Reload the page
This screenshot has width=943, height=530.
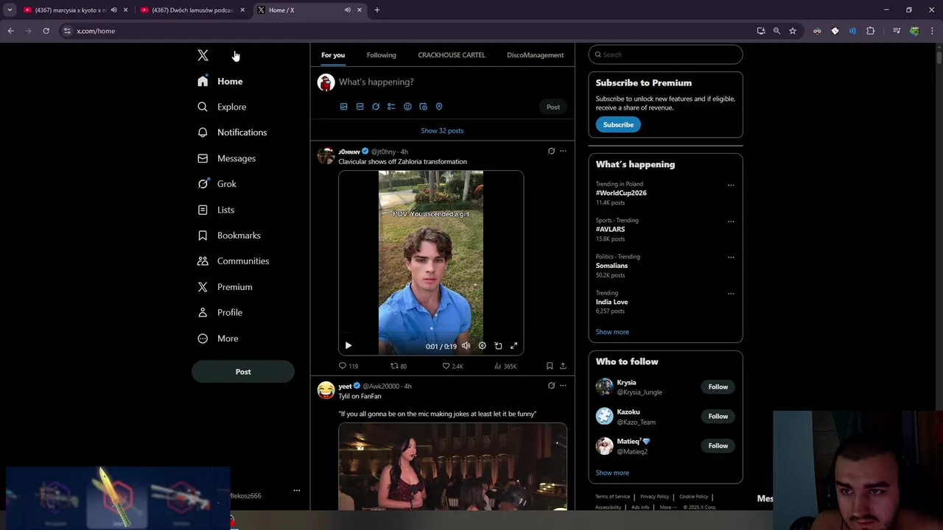click(46, 31)
